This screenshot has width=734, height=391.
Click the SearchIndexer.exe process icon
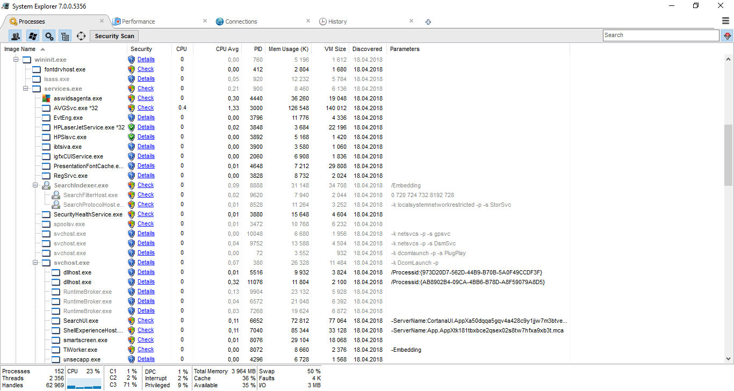[x=46, y=185]
